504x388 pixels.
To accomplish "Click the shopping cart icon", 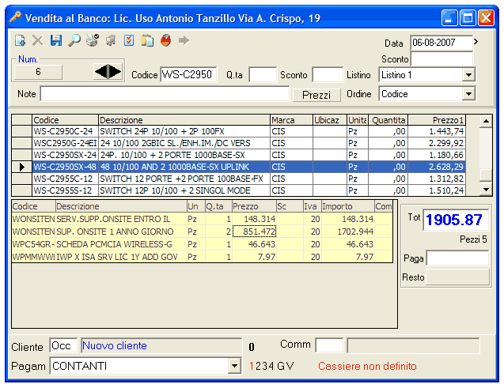I will (111, 41).
